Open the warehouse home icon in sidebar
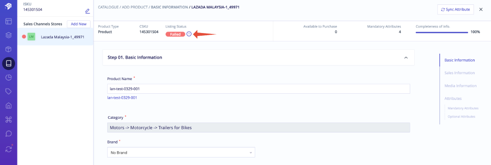491x165 pixels. [8, 106]
